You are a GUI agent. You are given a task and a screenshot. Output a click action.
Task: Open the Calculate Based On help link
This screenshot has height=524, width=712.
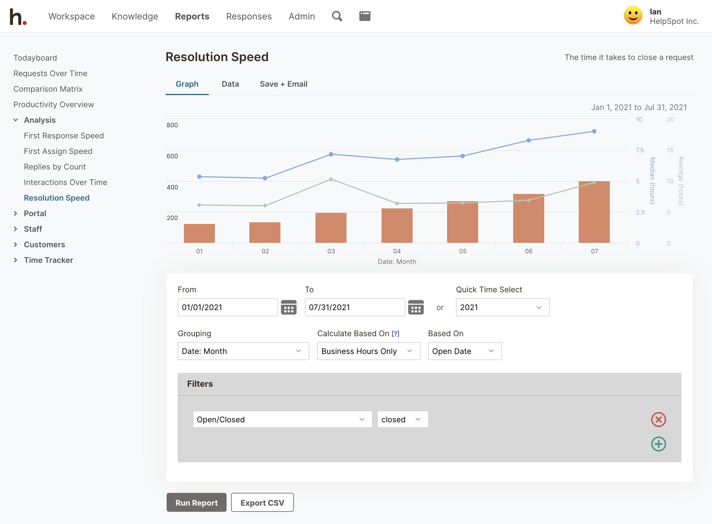(395, 334)
